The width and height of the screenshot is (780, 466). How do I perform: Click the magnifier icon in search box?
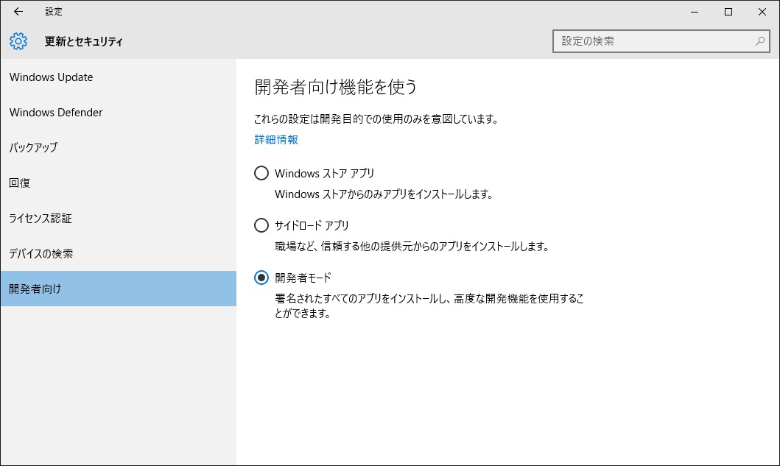click(760, 41)
